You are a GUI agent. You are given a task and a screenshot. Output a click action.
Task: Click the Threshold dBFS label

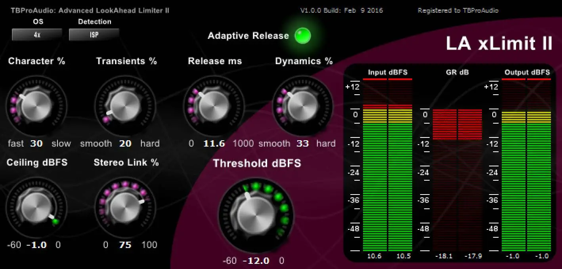(257, 164)
